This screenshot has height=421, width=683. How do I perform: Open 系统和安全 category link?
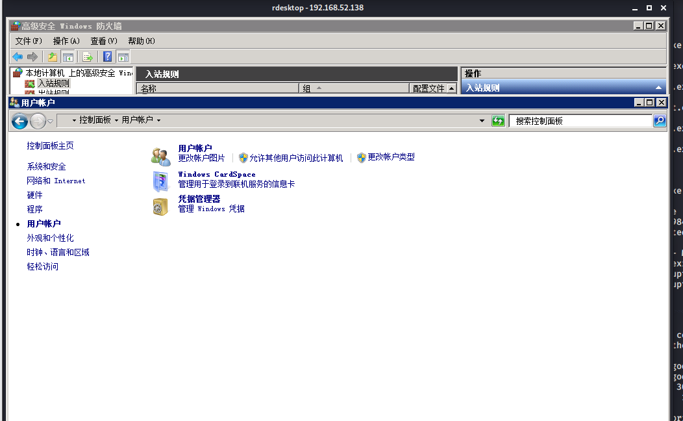click(46, 166)
